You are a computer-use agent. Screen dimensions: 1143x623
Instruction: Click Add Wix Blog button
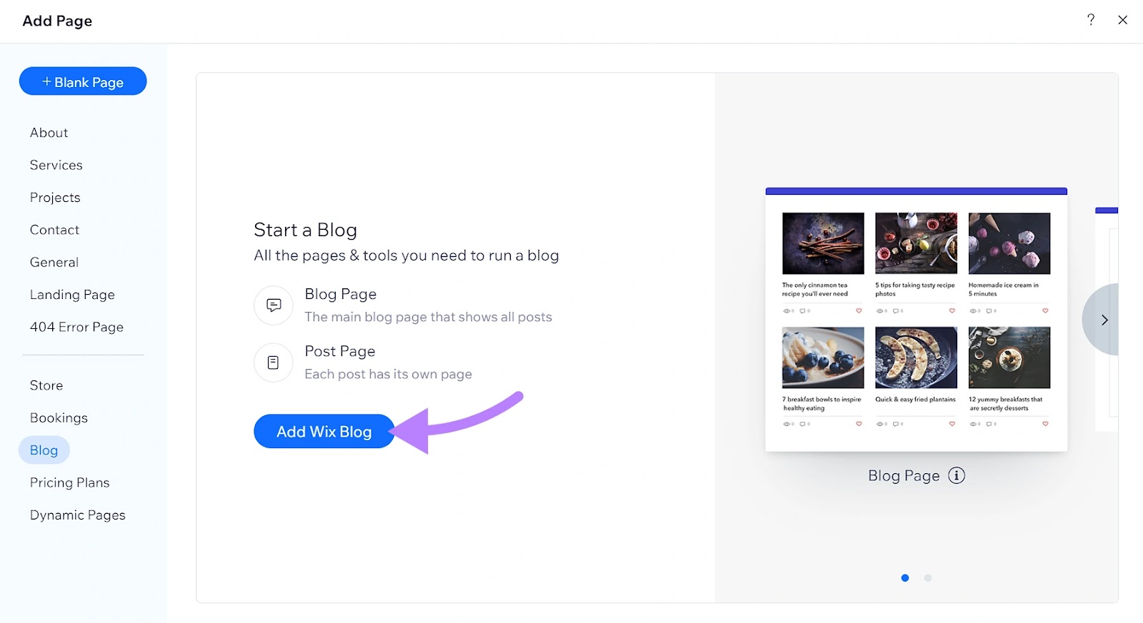[324, 431]
